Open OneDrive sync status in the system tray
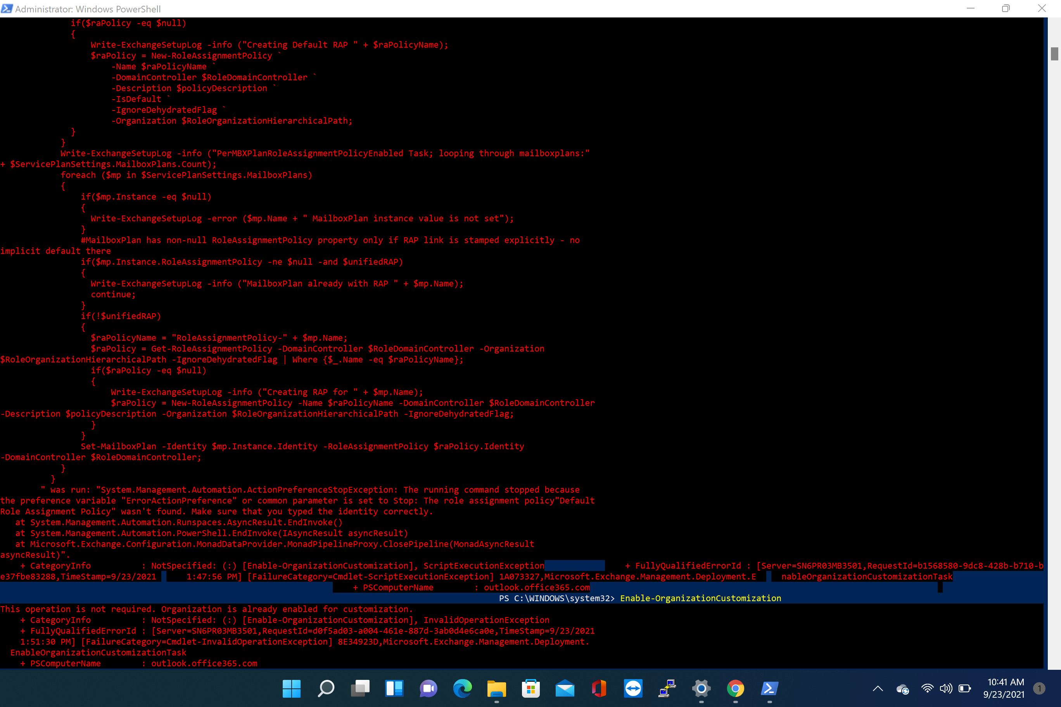Viewport: 1061px width, 707px height. click(902, 689)
